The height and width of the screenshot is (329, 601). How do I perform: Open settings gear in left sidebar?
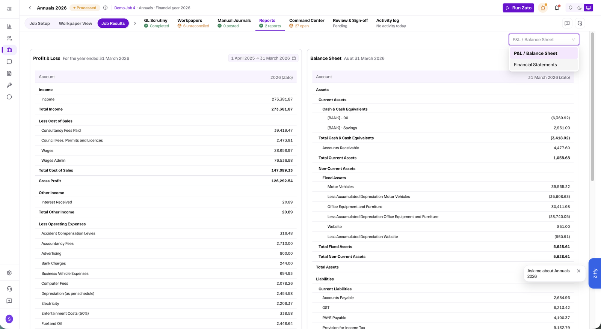(9, 273)
